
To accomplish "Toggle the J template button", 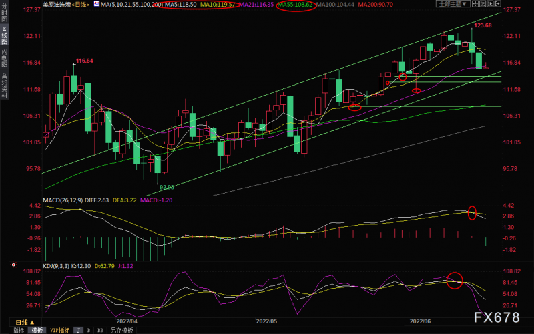I will point(78,330).
